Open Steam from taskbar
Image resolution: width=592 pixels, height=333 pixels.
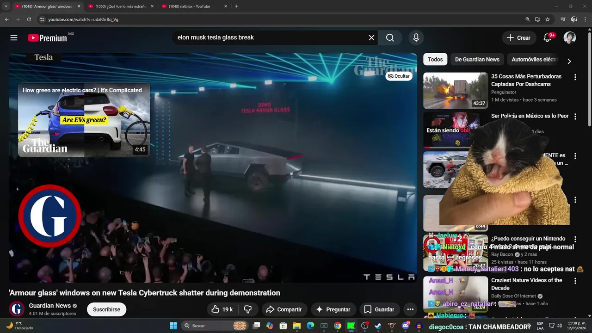378,326
